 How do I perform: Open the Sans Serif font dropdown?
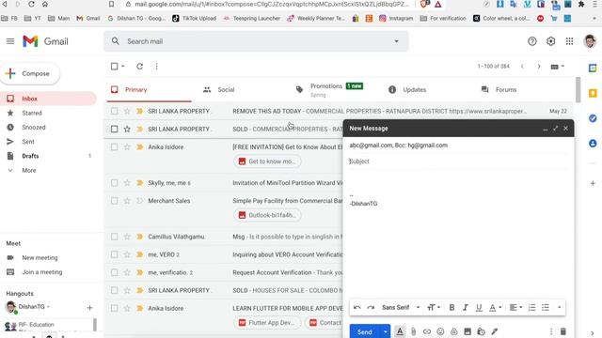[401, 307]
